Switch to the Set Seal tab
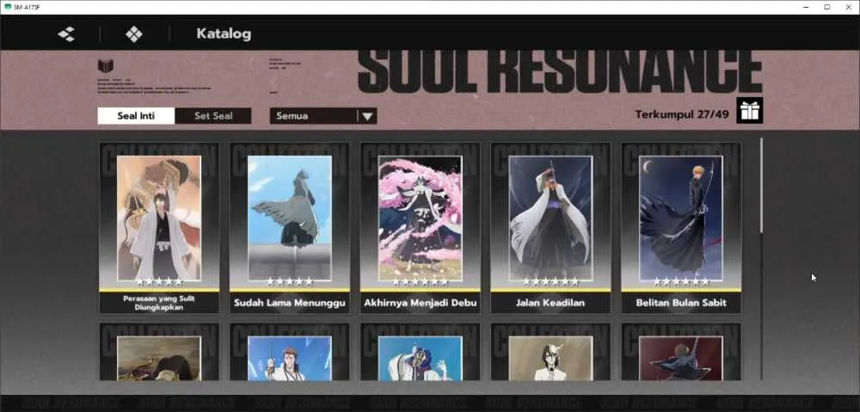Viewport: 860px width, 412px height. [213, 116]
